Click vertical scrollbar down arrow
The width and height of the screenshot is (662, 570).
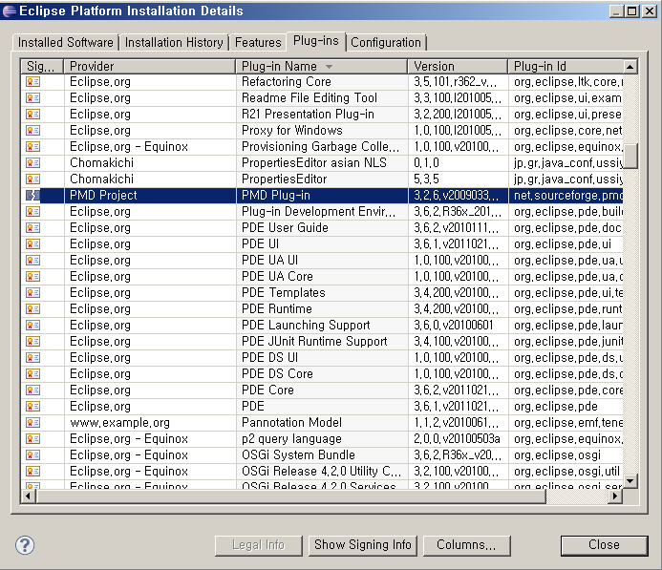630,481
